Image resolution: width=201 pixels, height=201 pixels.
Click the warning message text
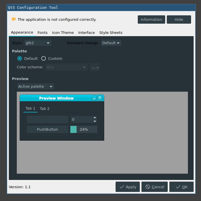pos(57,19)
